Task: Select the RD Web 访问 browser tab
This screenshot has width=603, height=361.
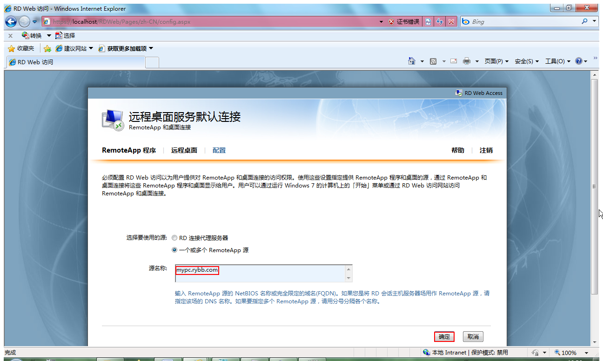Action: [75, 62]
